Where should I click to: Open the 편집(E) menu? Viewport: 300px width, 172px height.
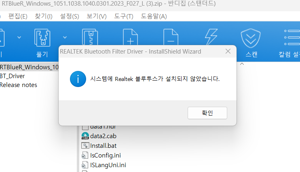tap(18, 17)
